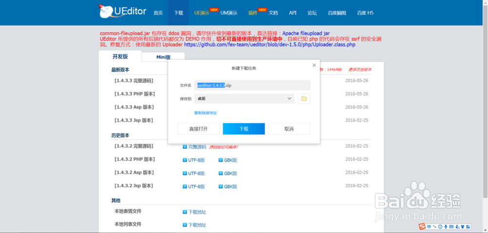Click download icon for 本地列表文件
The width and height of the screenshot is (488, 233).
click(184, 225)
